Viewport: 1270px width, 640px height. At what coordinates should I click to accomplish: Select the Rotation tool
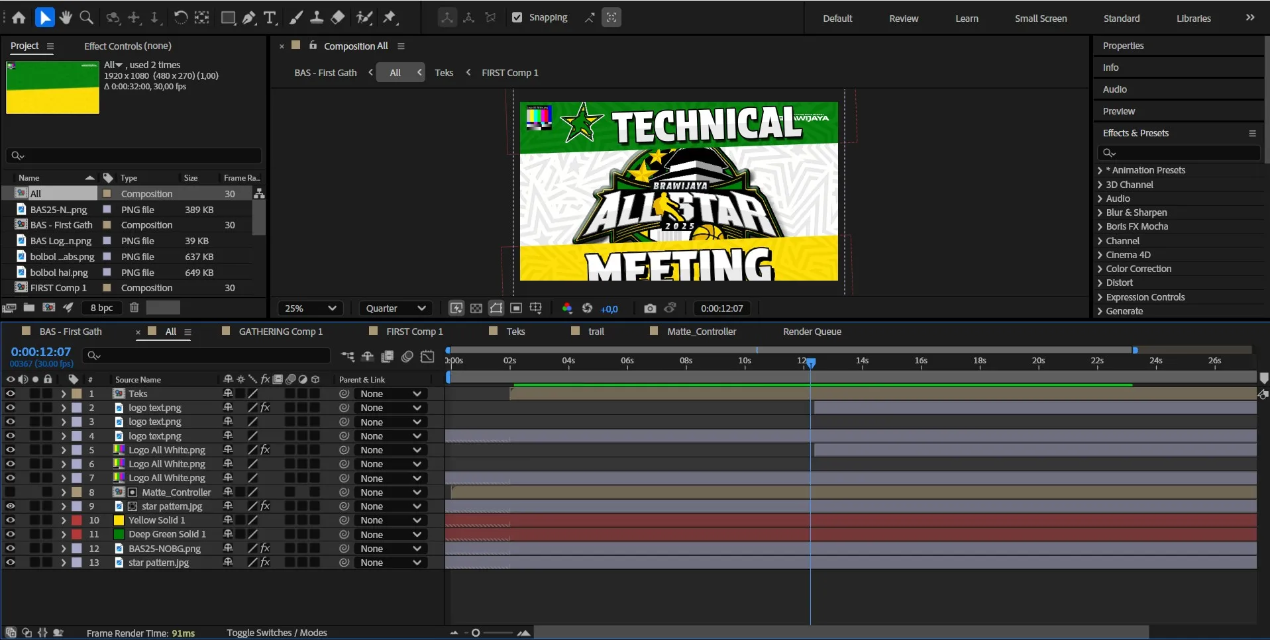coord(180,18)
